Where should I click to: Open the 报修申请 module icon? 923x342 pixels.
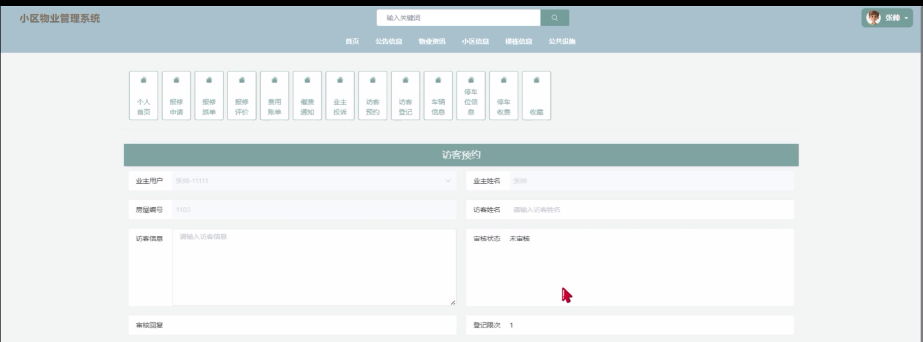point(176,95)
